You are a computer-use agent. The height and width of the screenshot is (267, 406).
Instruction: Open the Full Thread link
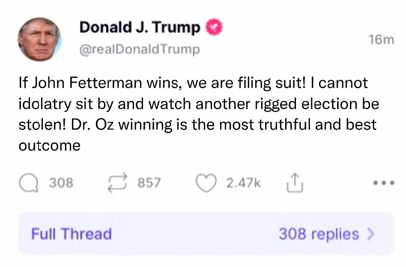tap(71, 234)
